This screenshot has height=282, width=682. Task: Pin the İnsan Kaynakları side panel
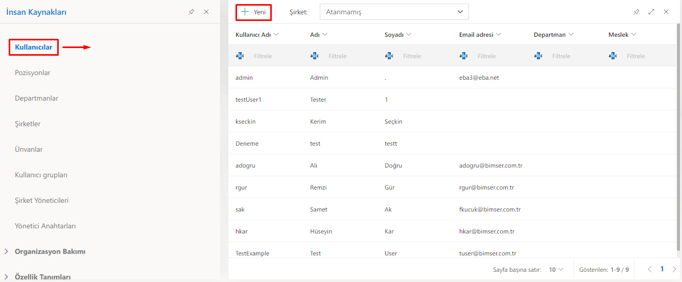point(191,12)
